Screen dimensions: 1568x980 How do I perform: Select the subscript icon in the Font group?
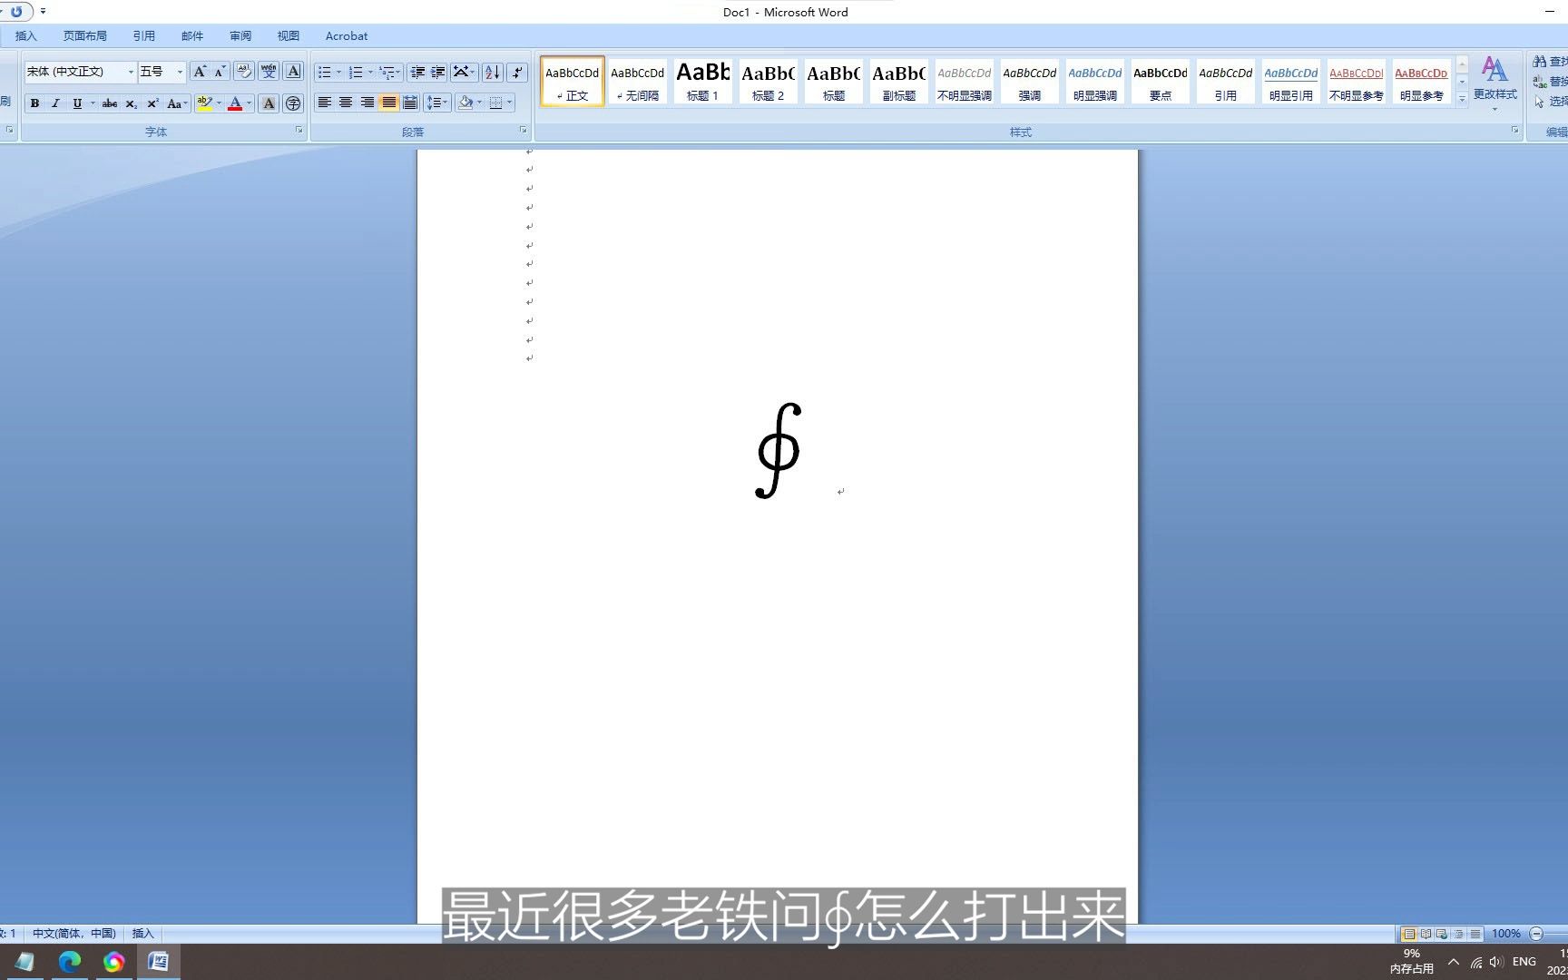(x=131, y=103)
